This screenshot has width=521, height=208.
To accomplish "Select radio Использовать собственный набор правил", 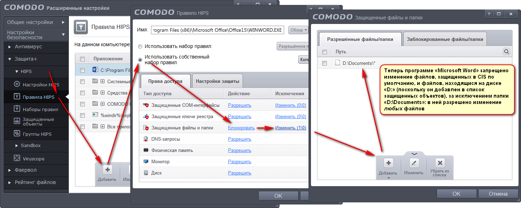I will pyautogui.click(x=140, y=60).
